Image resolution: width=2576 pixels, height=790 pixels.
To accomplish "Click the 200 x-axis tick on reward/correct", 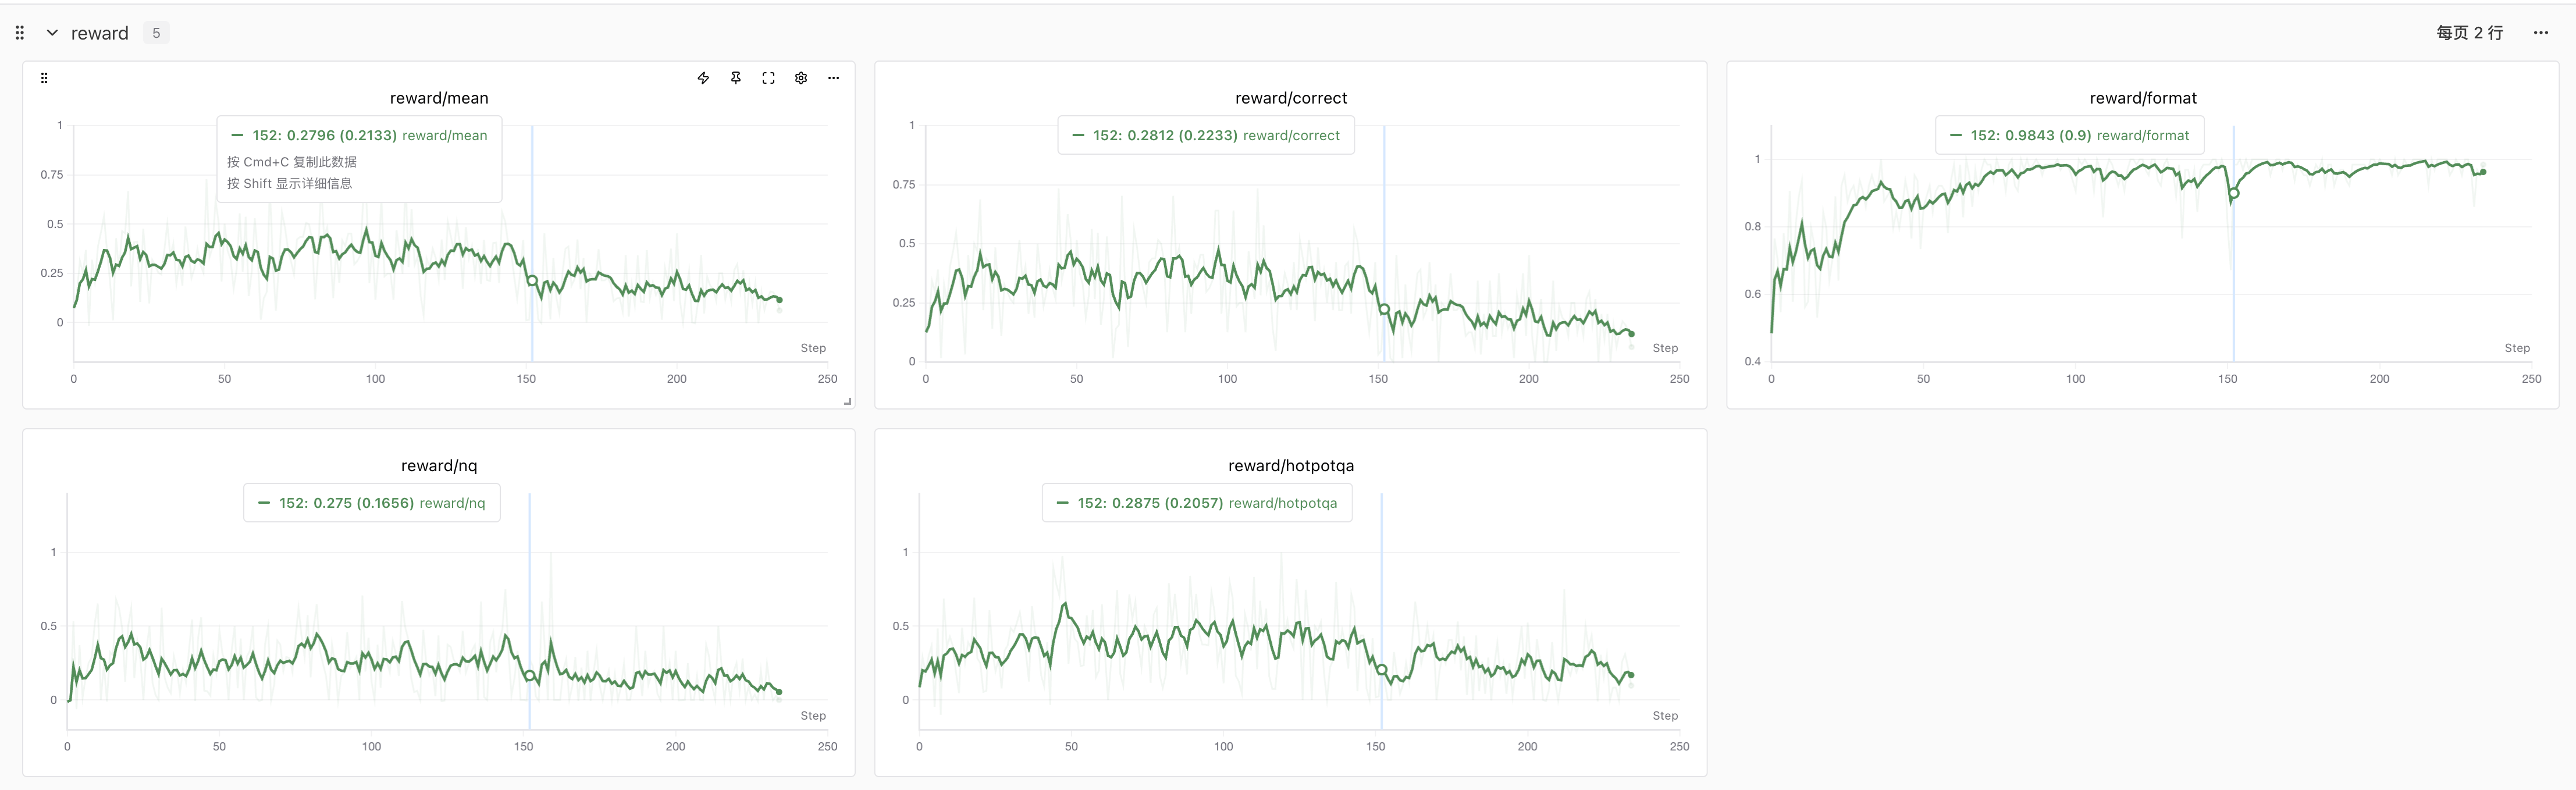I will click(1529, 379).
